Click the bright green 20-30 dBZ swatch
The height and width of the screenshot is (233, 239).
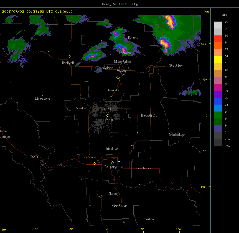click(218, 115)
